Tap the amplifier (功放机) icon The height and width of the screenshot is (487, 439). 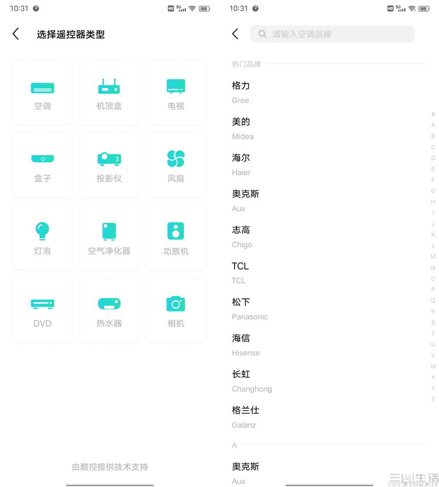[x=176, y=237]
